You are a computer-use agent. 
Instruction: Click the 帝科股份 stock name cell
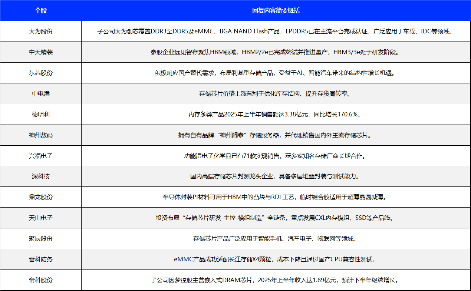point(41,280)
